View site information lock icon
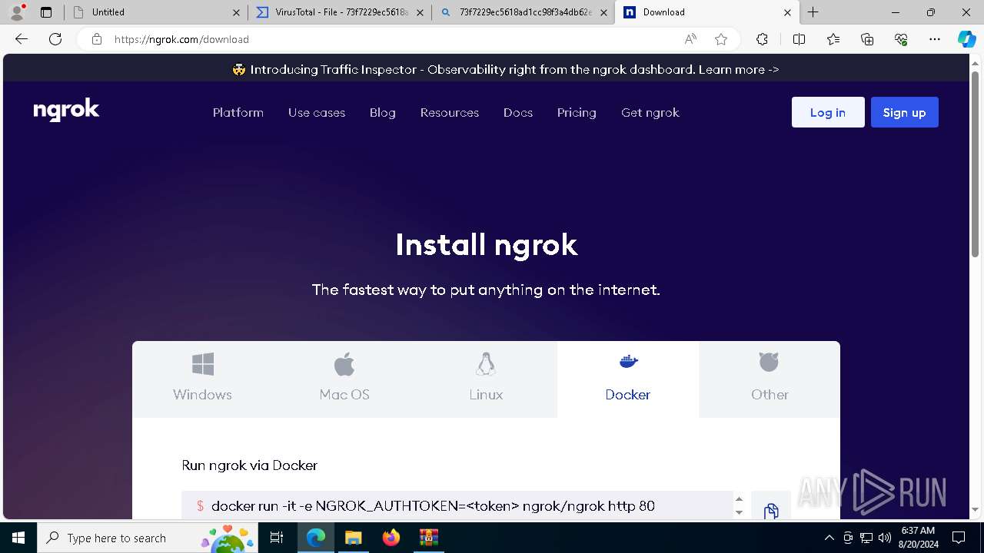The image size is (984, 553). click(x=97, y=39)
